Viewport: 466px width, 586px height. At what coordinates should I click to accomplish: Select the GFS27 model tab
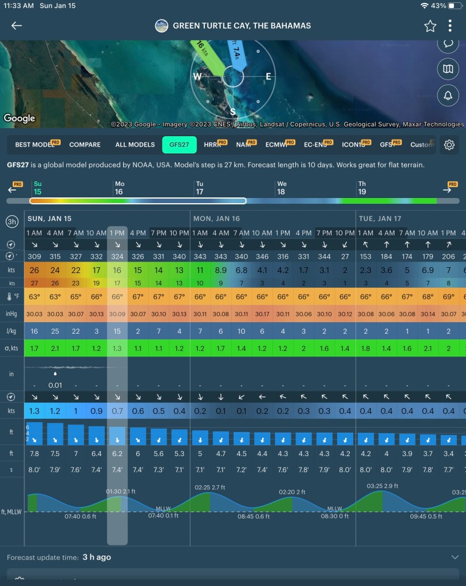(179, 145)
